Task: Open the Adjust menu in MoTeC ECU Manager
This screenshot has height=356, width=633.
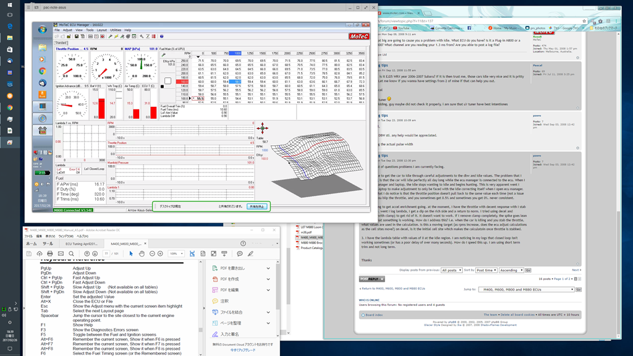Action: coord(67,30)
